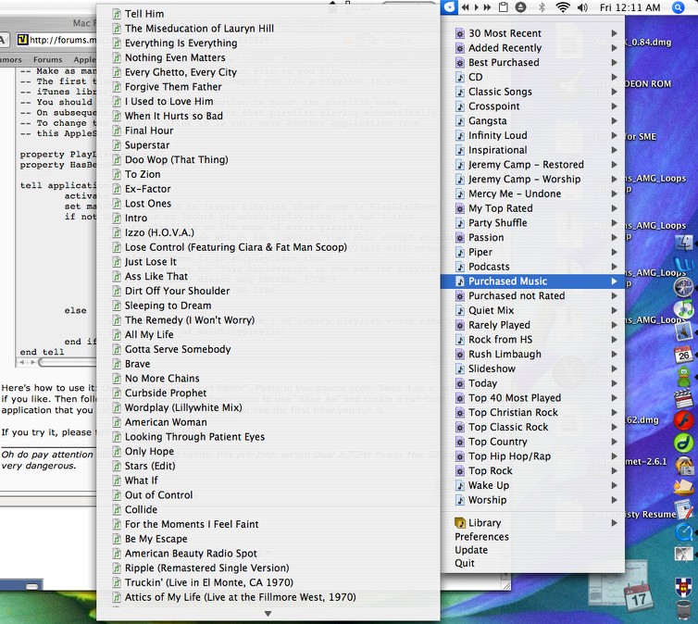The image size is (698, 624).
Task: Click the Gangsta playlist icon
Action: [x=460, y=121]
